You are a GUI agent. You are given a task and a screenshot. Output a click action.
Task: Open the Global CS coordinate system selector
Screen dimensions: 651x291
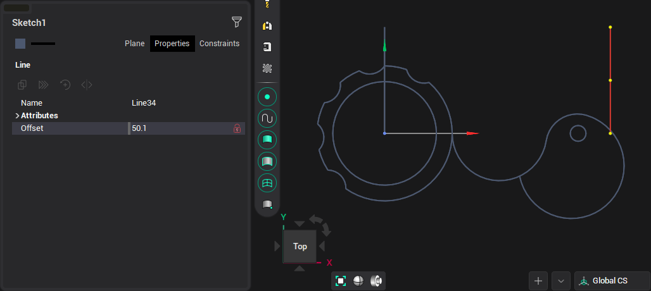(612, 281)
